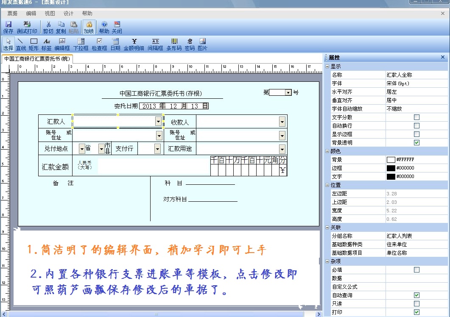Select the 矩形 rectangle tool
450x317 pixels.
click(34, 44)
